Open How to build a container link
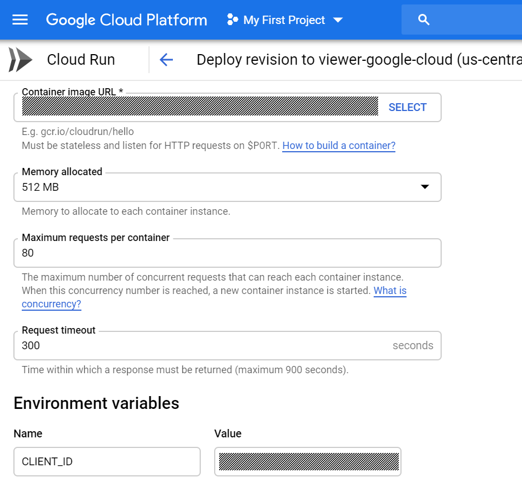This screenshot has width=522, height=482. coord(339,146)
